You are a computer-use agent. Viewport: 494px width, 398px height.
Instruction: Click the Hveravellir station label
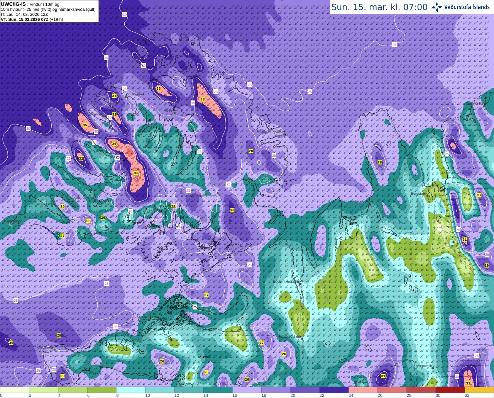click(423, 366)
